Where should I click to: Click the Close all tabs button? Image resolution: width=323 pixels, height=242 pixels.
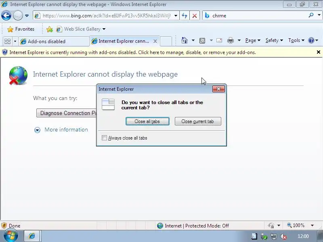click(147, 121)
